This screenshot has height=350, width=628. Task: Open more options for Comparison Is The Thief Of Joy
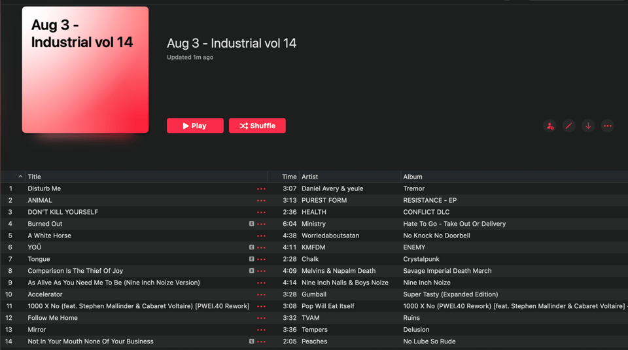coord(261,271)
